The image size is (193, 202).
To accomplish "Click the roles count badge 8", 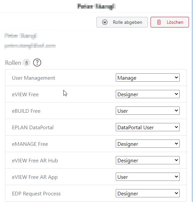I will pos(27,63).
